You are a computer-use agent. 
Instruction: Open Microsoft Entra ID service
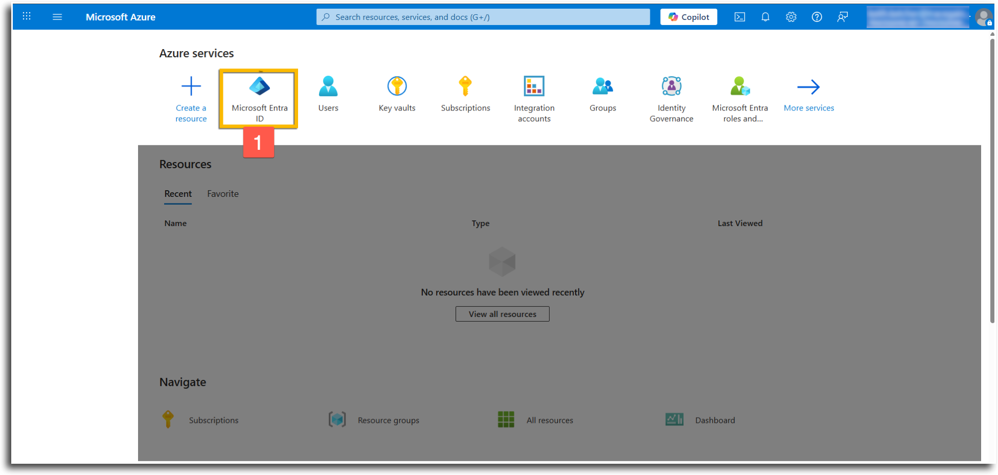pyautogui.click(x=259, y=99)
